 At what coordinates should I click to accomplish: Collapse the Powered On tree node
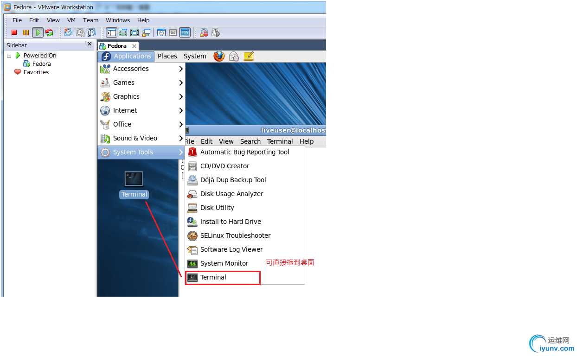point(9,56)
